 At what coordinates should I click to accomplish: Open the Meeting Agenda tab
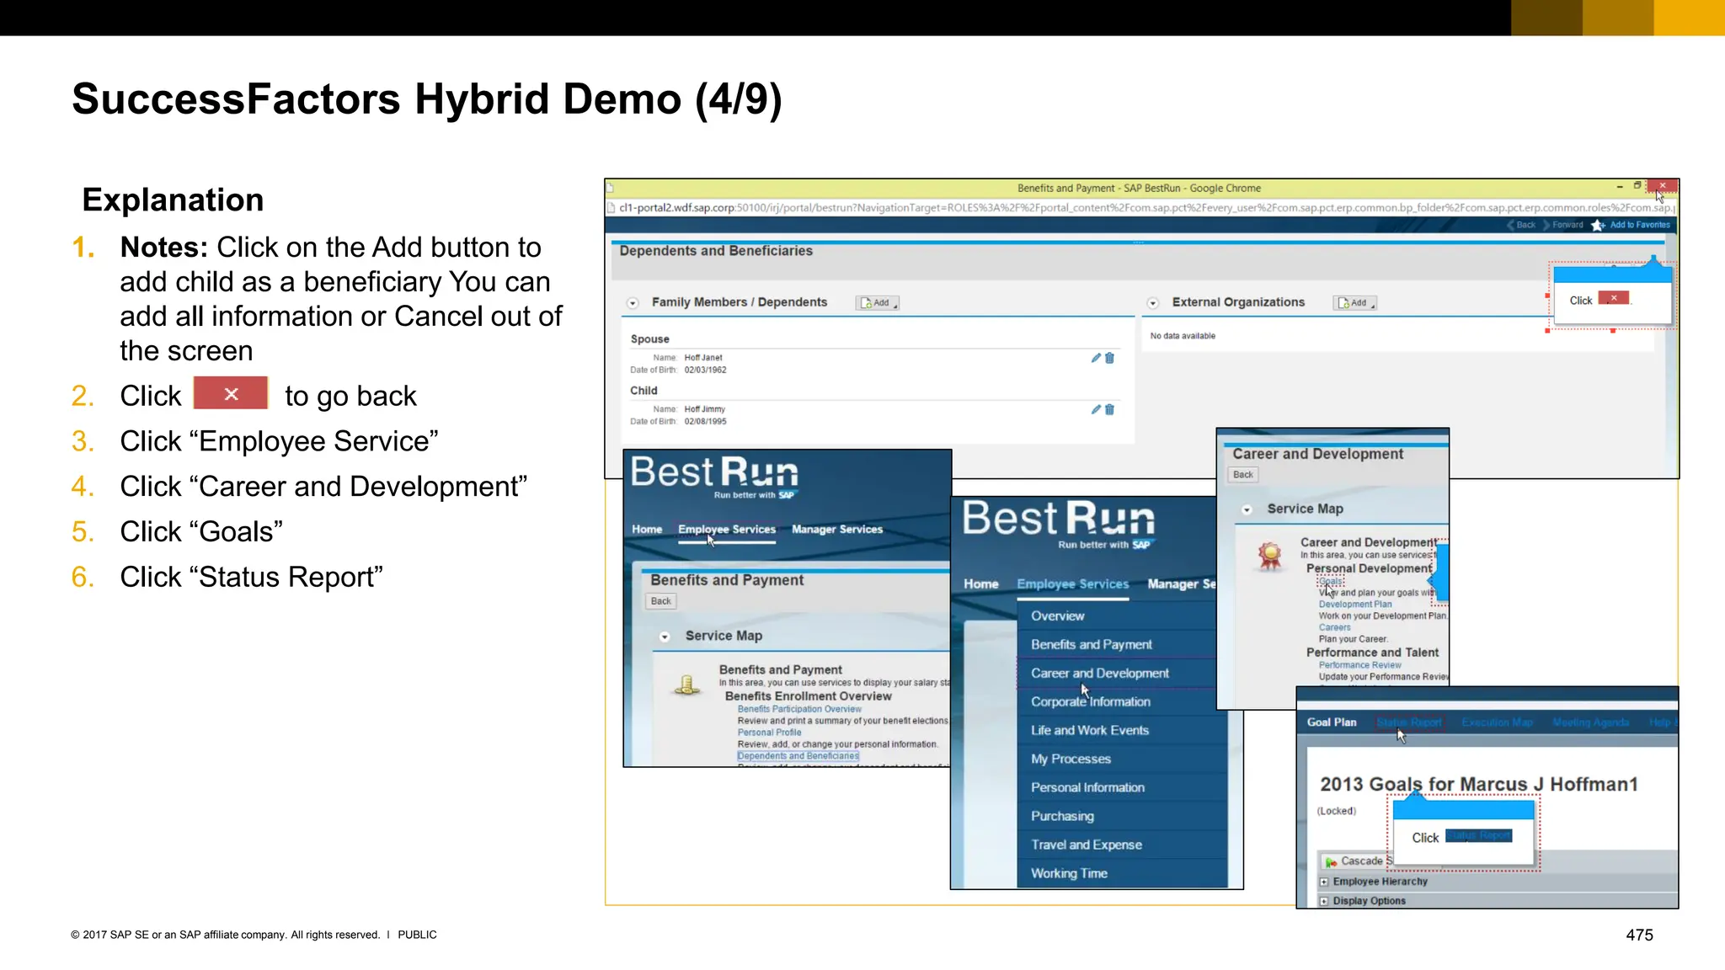pos(1591,722)
